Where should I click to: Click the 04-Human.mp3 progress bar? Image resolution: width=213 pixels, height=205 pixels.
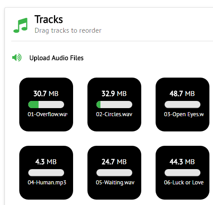(x=46, y=173)
